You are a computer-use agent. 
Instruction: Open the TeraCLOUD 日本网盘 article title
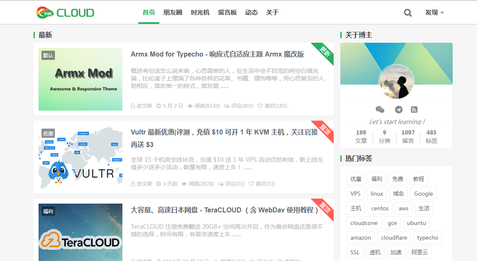point(224,210)
